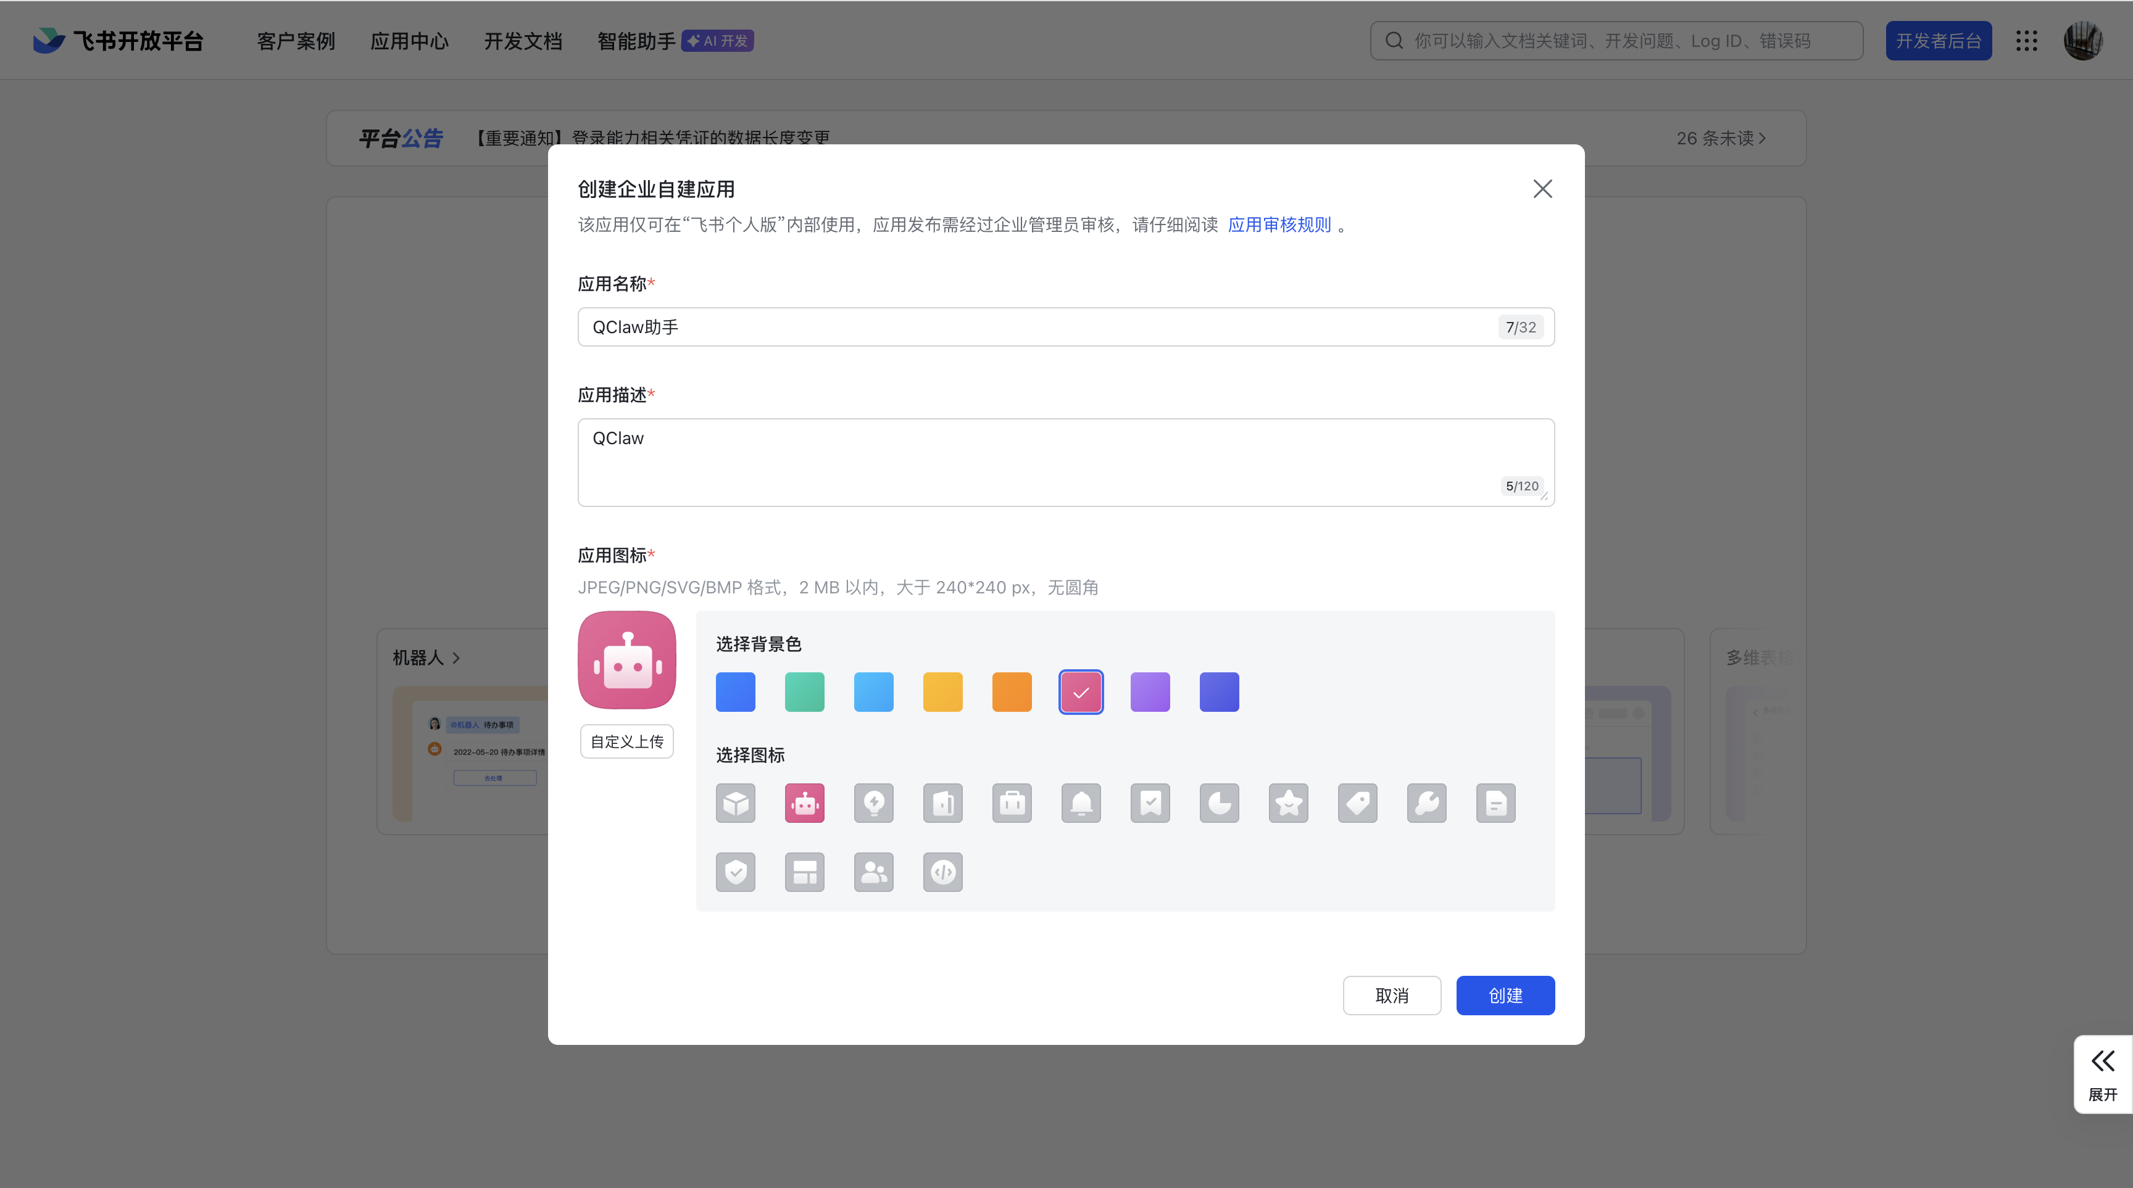Open the 26 条未读 announcements list
This screenshot has width=2133, height=1188.
click(x=1720, y=138)
